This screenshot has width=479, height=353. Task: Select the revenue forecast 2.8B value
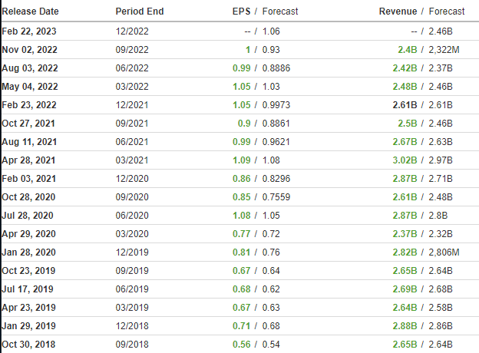(438, 216)
